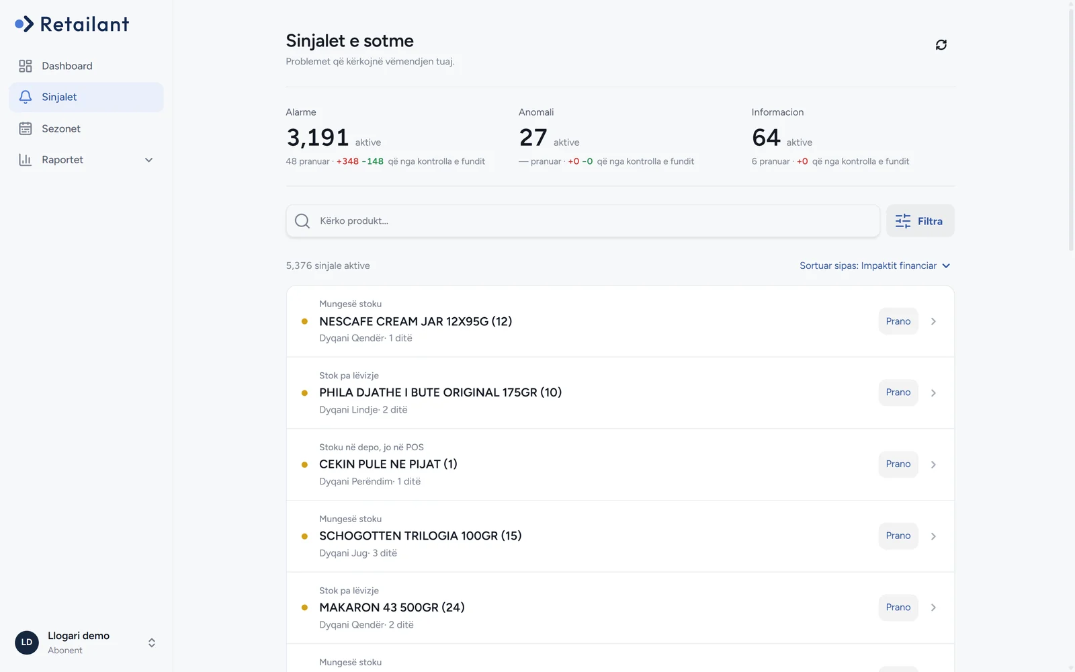1075x672 pixels.
Task: Open details chevron for SCHOGOTTEN TRILOGIA
Action: (933, 536)
